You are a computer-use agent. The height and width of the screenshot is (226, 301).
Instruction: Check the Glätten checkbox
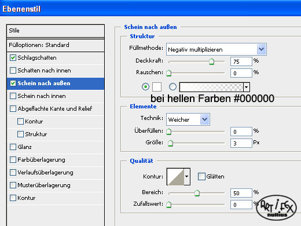(201, 177)
